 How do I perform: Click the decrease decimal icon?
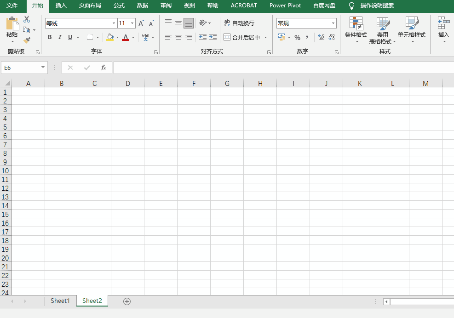[x=331, y=37]
